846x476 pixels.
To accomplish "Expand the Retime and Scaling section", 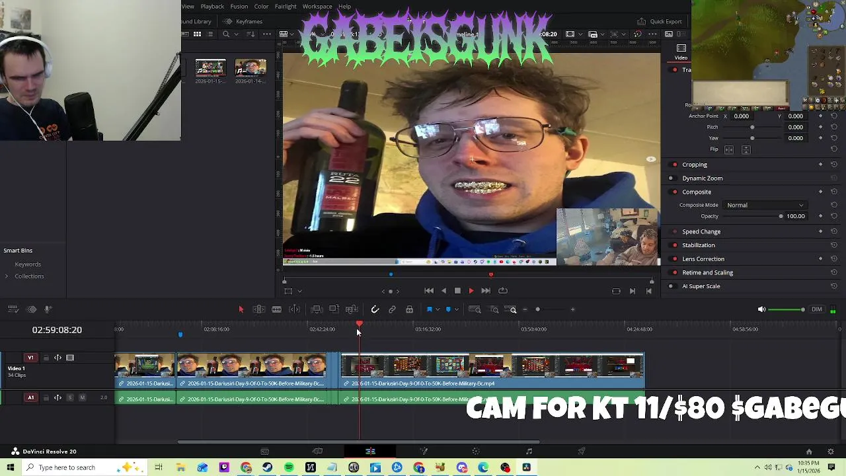I will coord(707,272).
